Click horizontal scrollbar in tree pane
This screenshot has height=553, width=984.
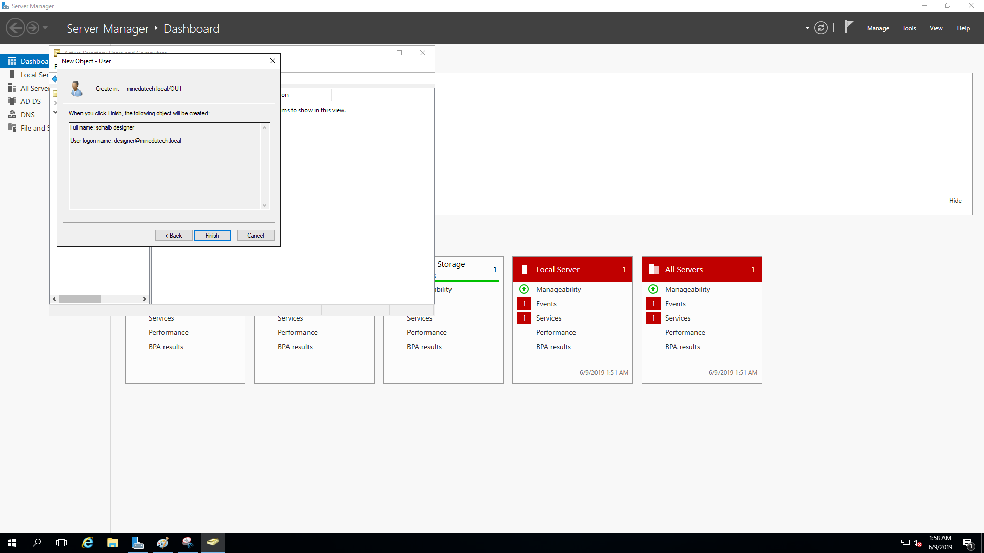80,299
